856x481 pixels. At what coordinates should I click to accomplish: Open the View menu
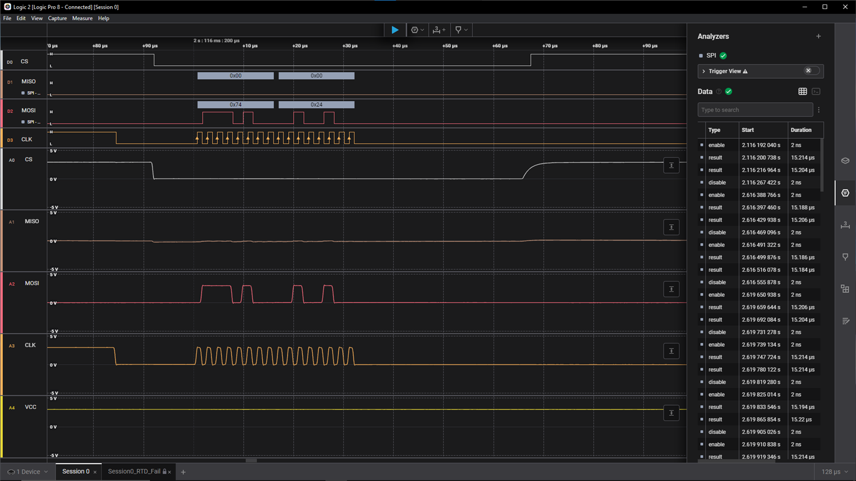tap(37, 19)
